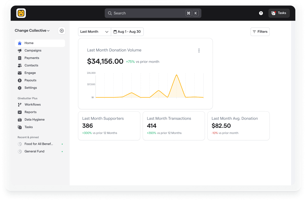The width and height of the screenshot is (306, 201).
Task: Click the Givebutter logo icon
Action: (x=21, y=13)
